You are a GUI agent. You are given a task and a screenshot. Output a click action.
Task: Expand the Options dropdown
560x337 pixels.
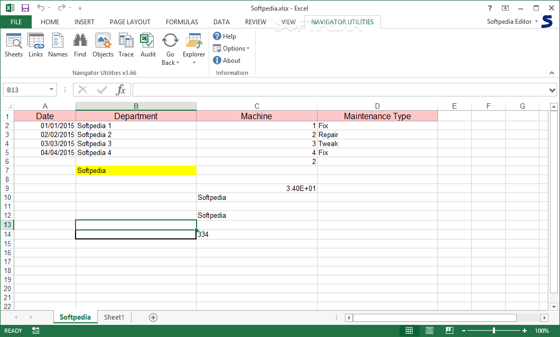231,49
